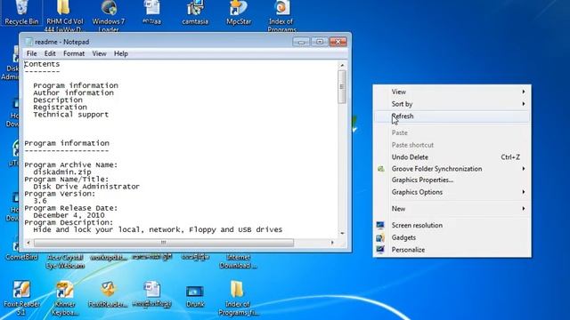Open the Help menu in Notepad
This screenshot has width=570, height=320.
tap(121, 53)
